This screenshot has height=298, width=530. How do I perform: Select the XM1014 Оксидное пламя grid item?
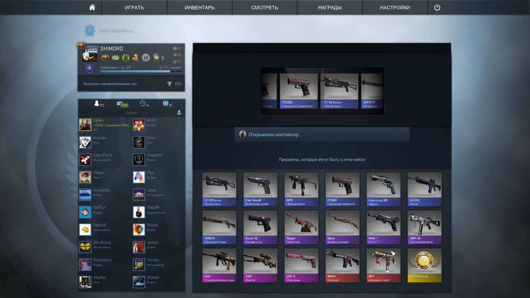[219, 227]
